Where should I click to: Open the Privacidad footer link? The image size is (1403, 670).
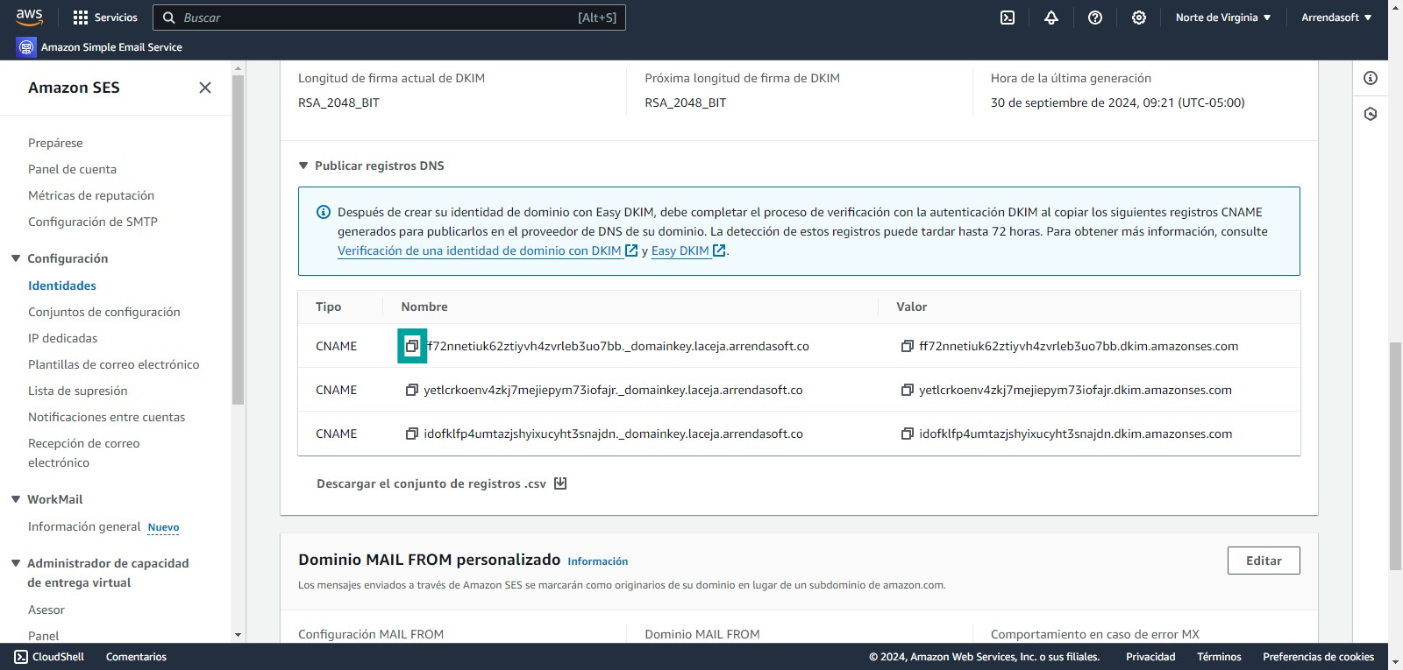coord(1150,657)
